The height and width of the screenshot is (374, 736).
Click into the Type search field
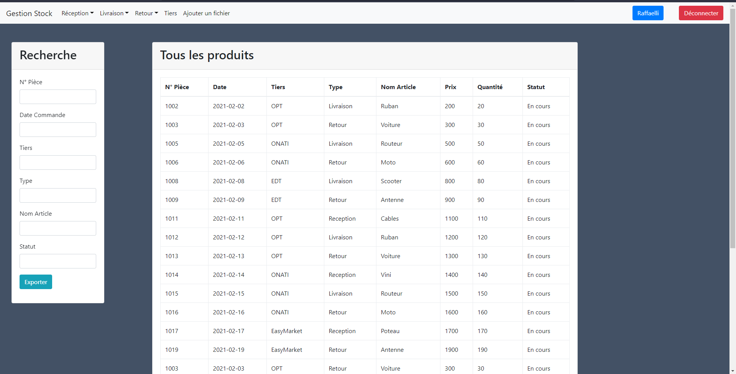point(58,195)
